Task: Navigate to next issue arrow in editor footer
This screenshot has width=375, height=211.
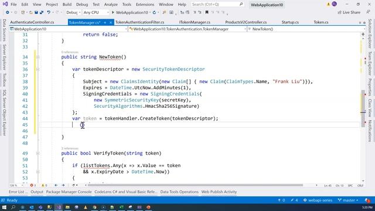Action: pyautogui.click(x=63, y=185)
